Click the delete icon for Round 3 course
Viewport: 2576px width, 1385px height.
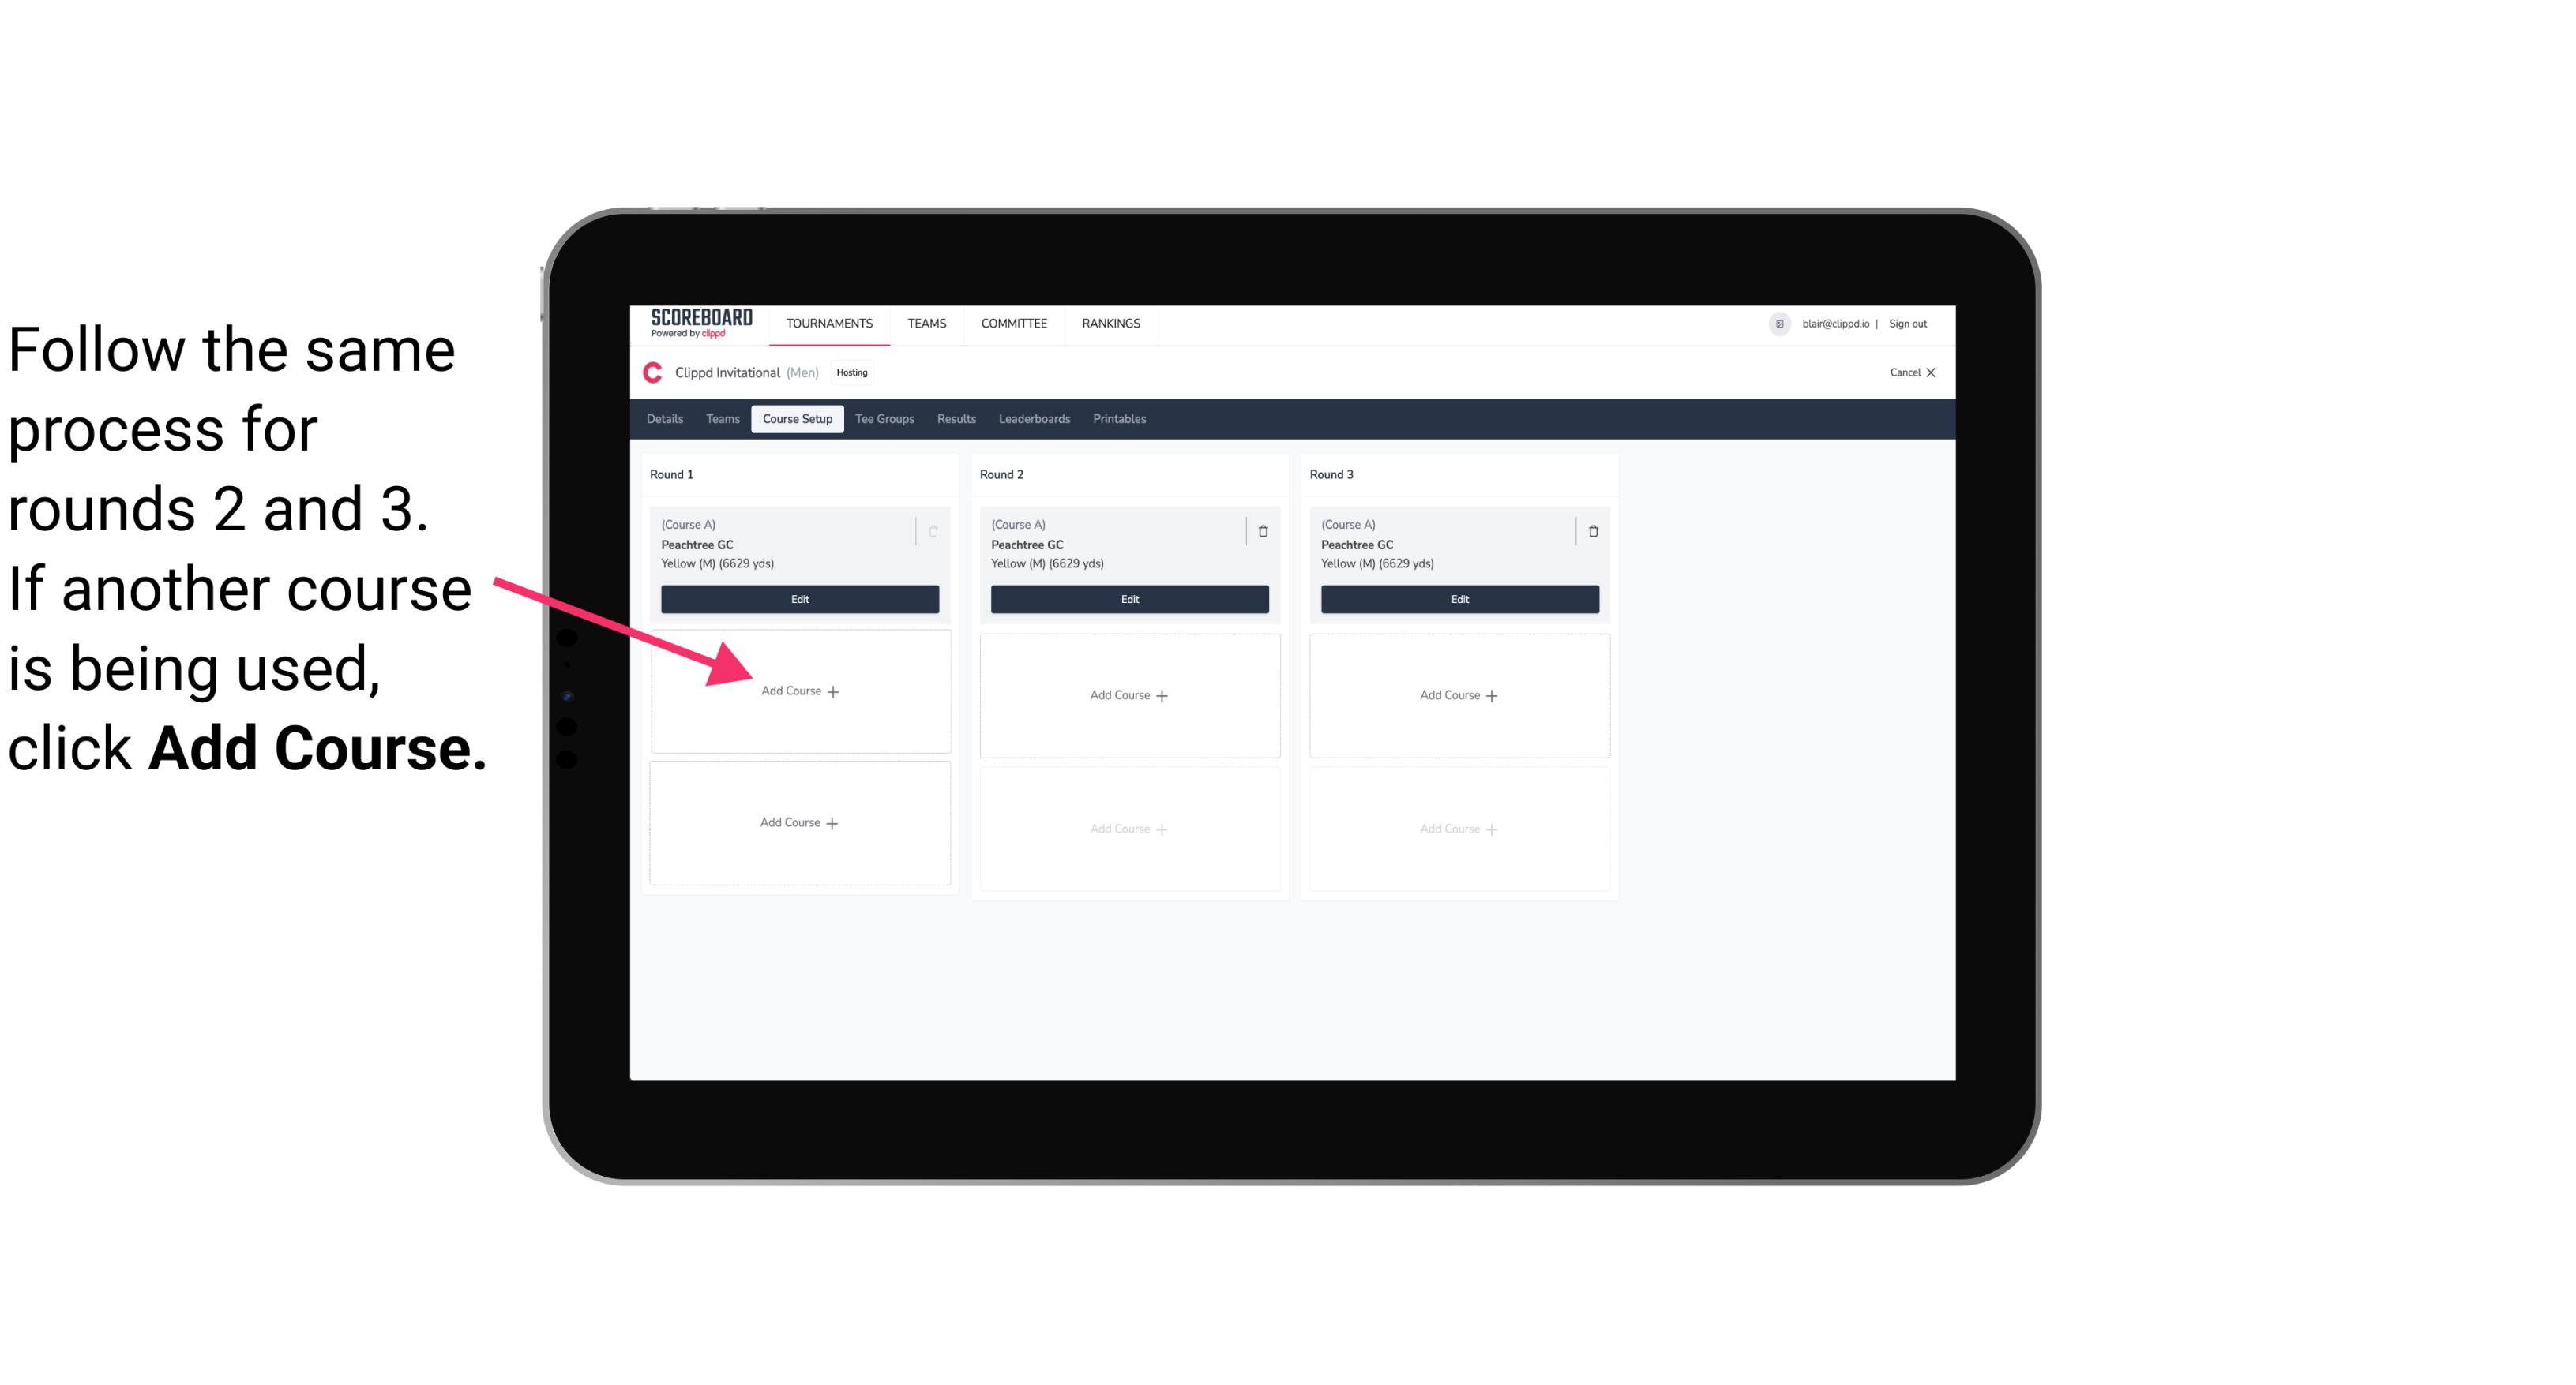[1588, 527]
